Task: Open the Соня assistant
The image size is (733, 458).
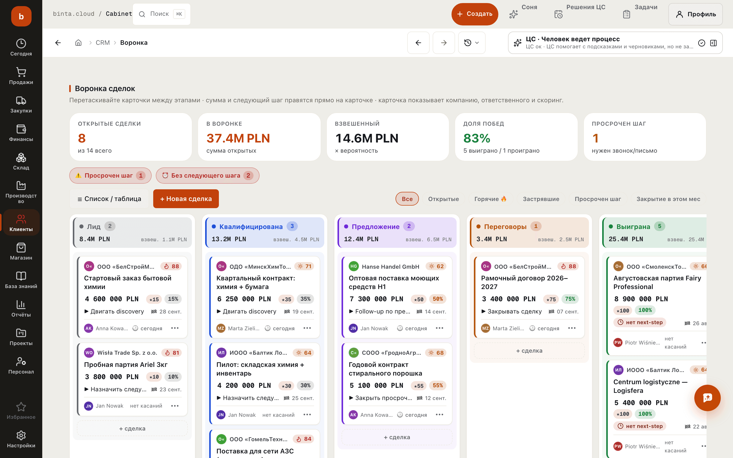Action: point(523,14)
